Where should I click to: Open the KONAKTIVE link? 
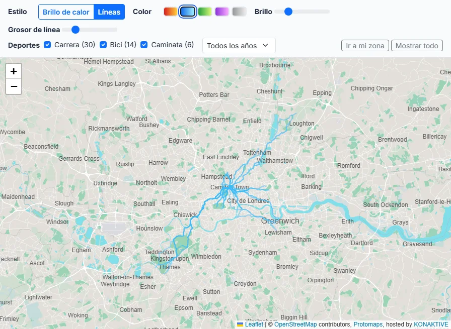431,324
